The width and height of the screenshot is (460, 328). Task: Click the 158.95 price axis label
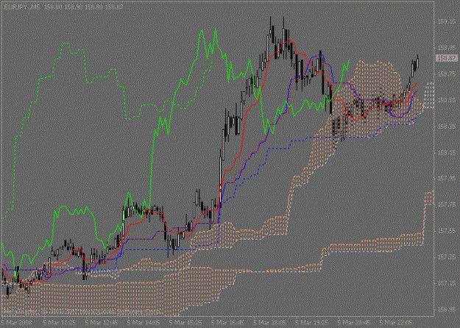447,48
